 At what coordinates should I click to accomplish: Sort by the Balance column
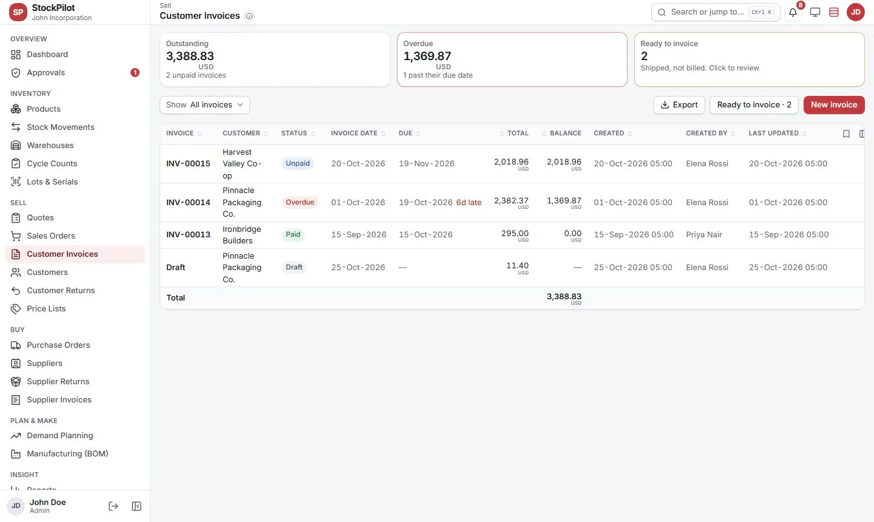(x=561, y=134)
